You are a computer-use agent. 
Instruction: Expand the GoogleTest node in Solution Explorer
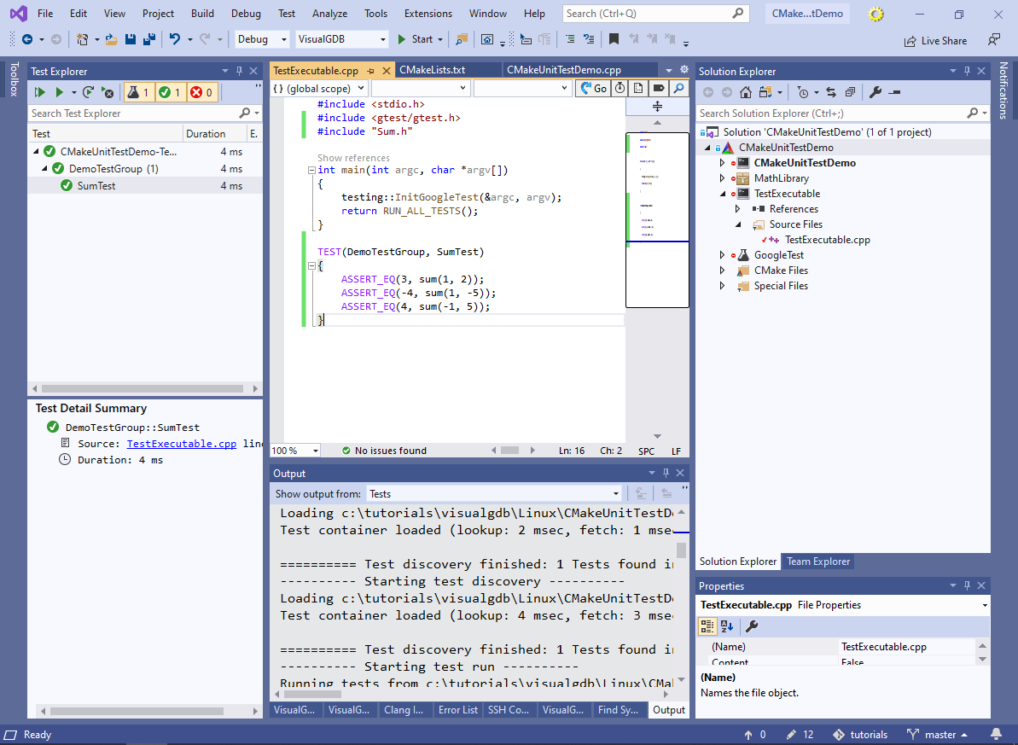tap(722, 255)
